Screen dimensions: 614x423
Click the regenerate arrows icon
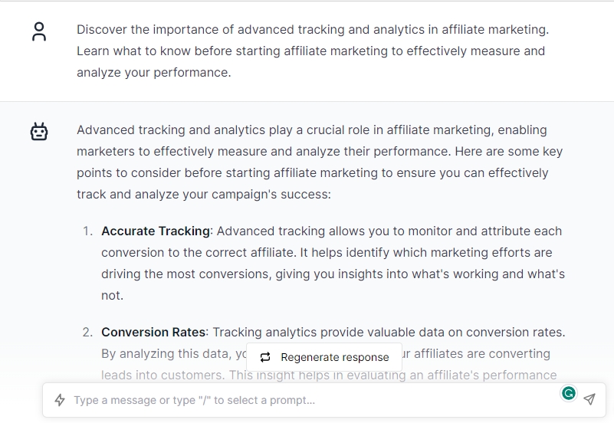[265, 357]
